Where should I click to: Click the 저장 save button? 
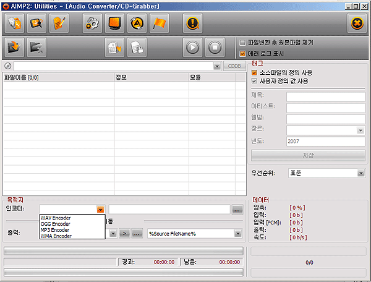(x=308, y=155)
